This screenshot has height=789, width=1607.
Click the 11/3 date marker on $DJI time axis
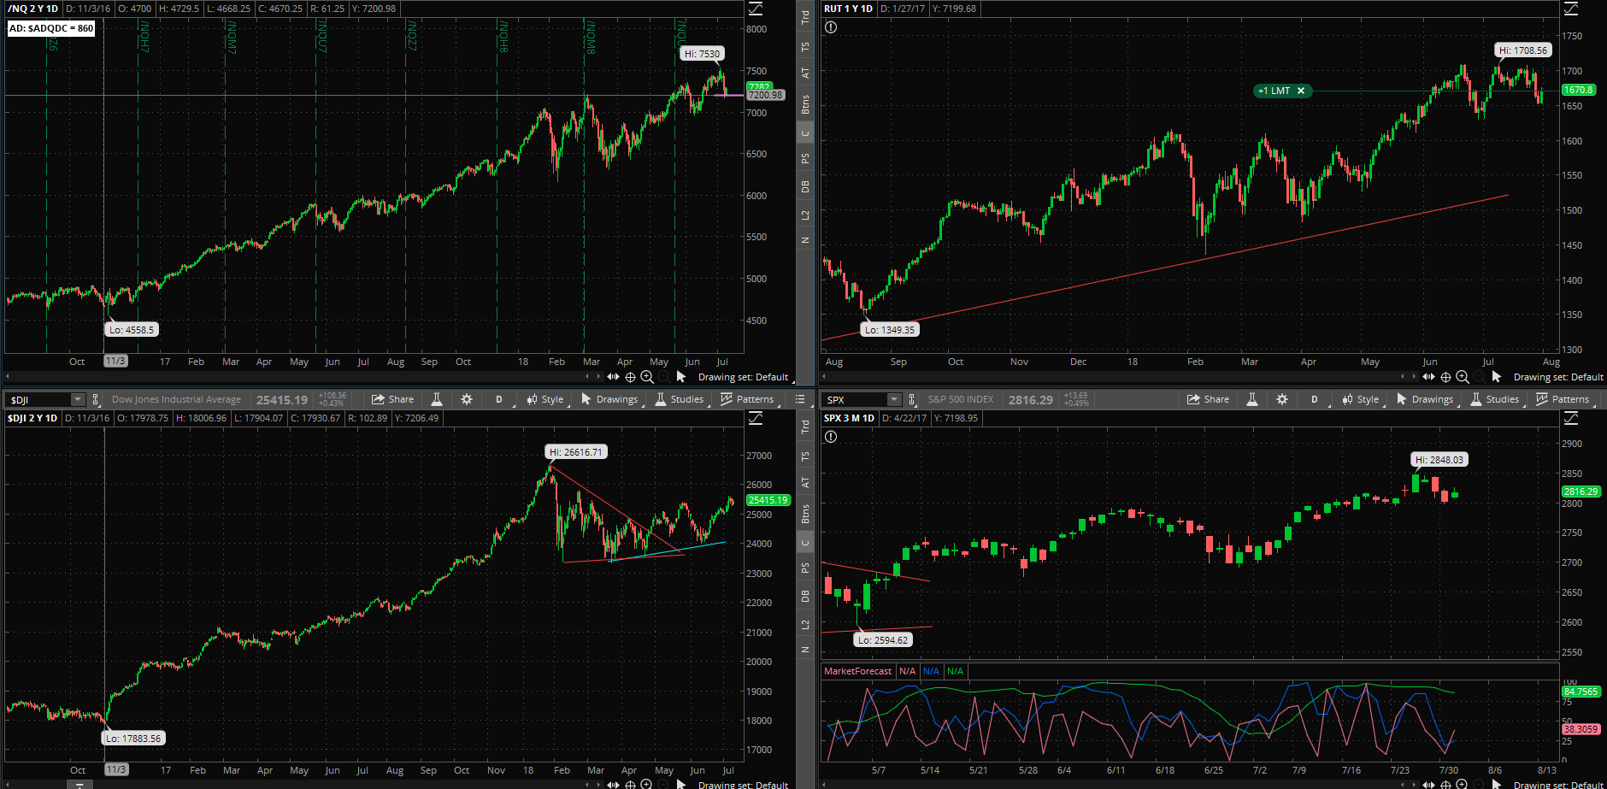pos(115,770)
